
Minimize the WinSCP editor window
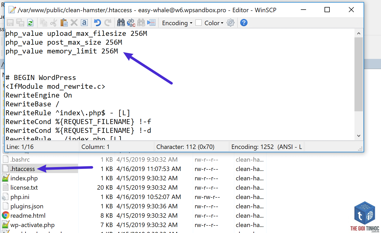(303, 10)
